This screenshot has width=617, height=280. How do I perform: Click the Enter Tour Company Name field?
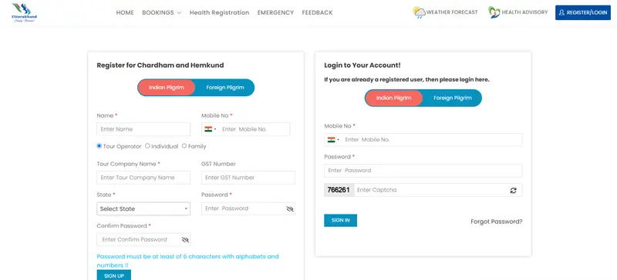tap(143, 178)
